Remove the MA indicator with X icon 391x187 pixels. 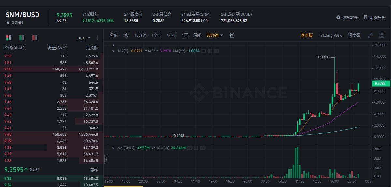point(217,51)
